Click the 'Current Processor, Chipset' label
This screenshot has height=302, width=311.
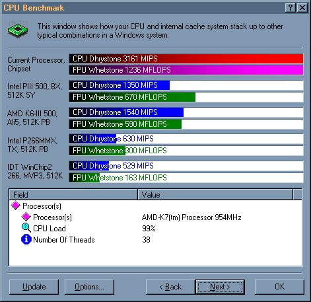click(x=36, y=64)
